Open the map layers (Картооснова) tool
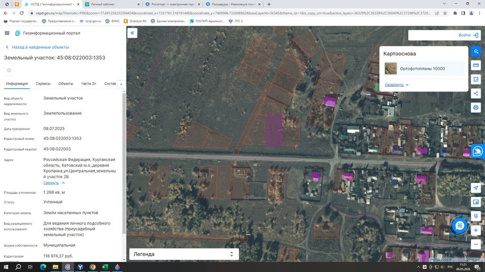This screenshot has height=272, width=485. point(476,51)
